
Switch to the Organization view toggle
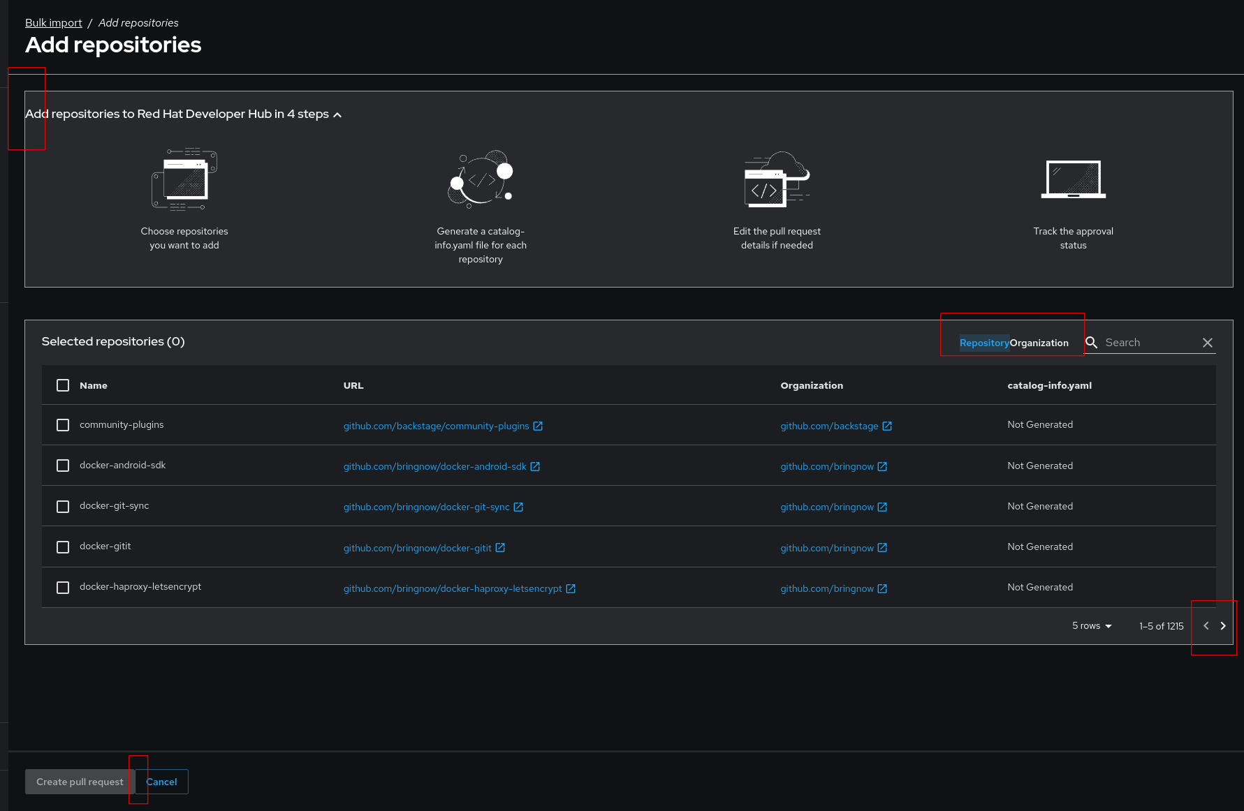(1039, 343)
